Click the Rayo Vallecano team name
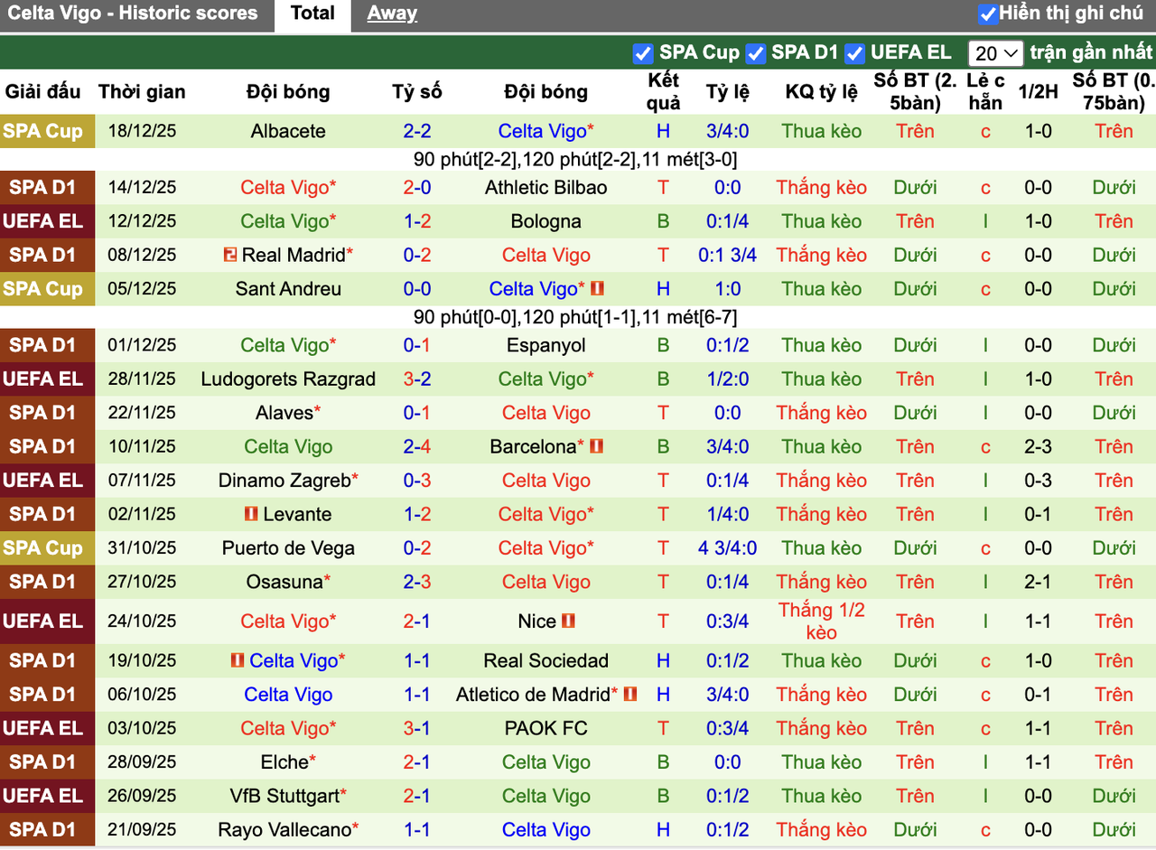 pos(284,829)
